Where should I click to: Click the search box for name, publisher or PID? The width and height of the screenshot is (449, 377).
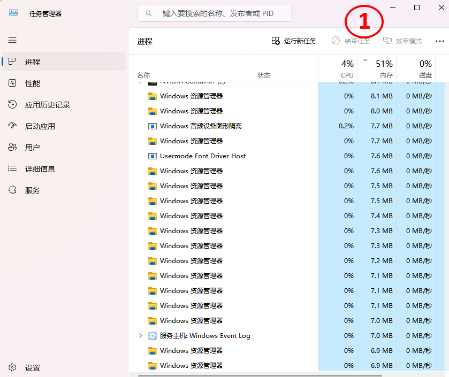[215, 13]
